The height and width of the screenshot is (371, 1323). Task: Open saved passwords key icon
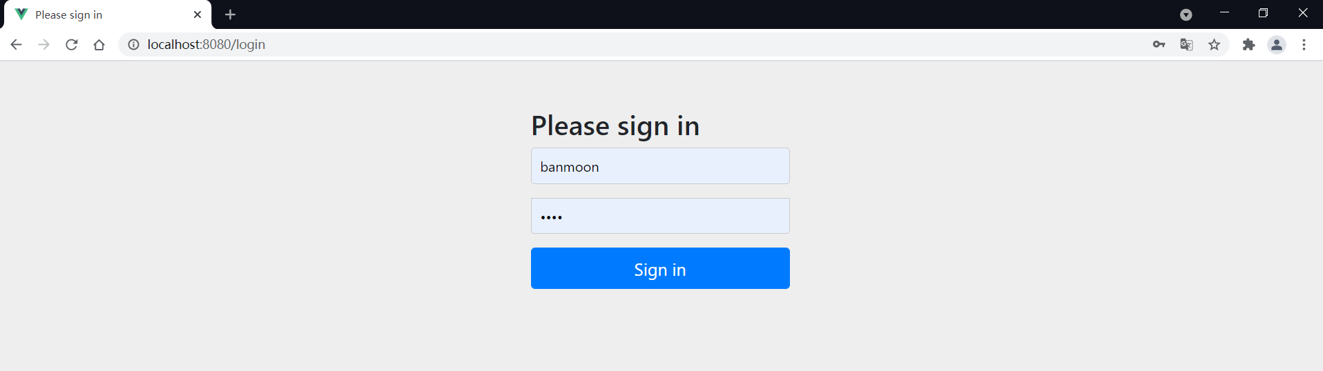(1159, 45)
